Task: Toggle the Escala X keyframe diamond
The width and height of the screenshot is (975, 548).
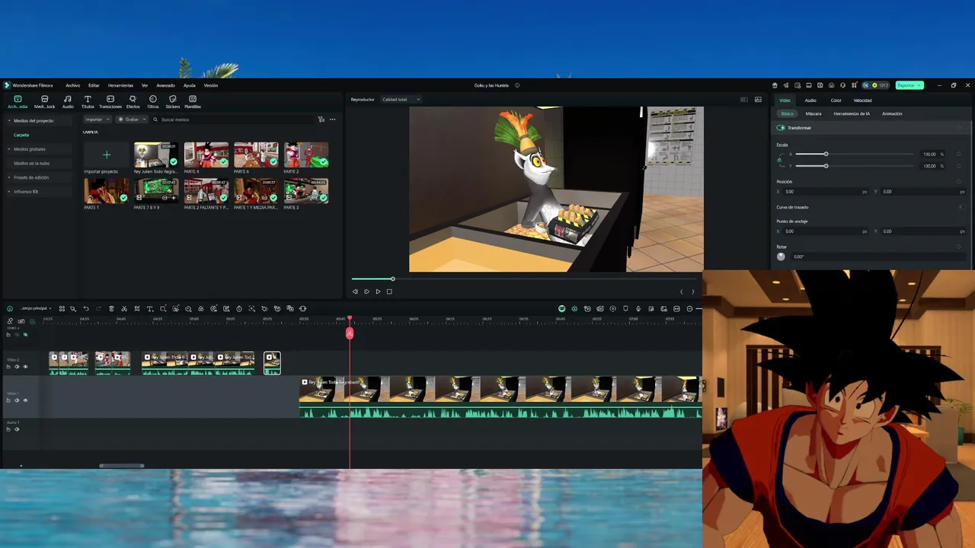Action: (959, 155)
